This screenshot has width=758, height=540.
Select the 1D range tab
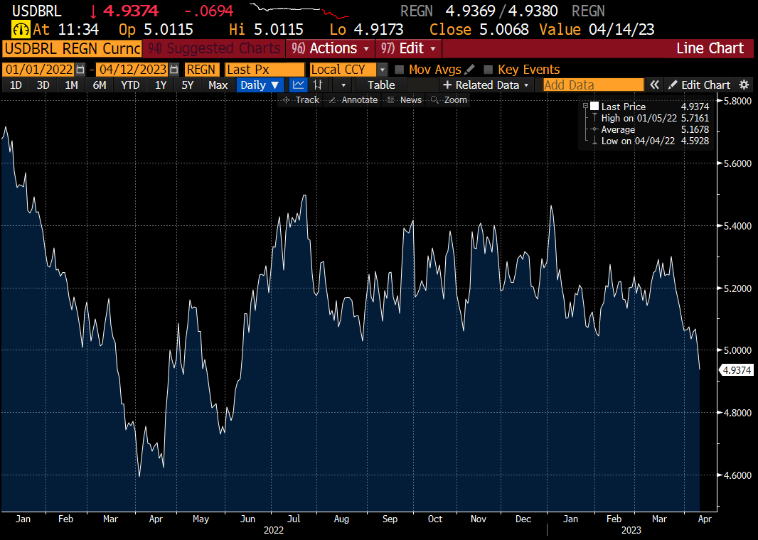tap(16, 85)
